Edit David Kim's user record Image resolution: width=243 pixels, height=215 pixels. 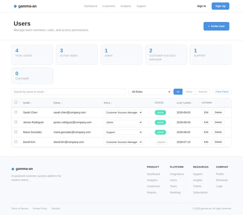click(206, 142)
